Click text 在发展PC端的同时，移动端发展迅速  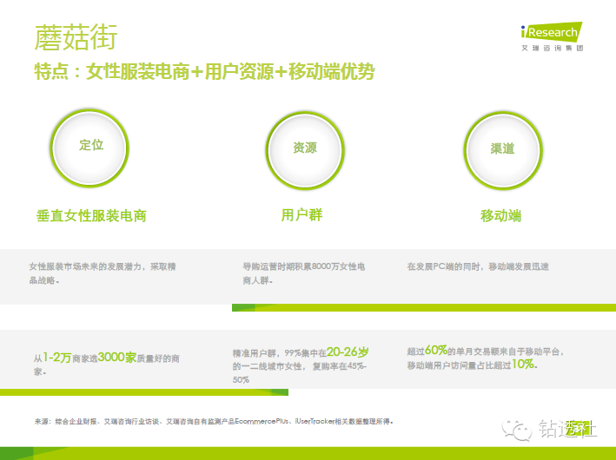pos(478,266)
